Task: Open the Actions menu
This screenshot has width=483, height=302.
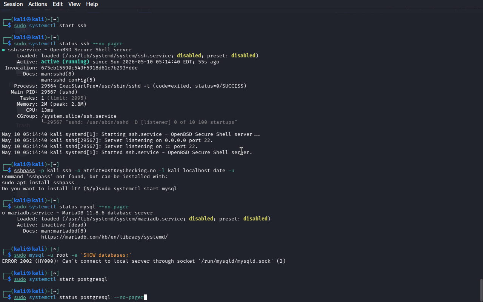Action: (x=38, y=4)
